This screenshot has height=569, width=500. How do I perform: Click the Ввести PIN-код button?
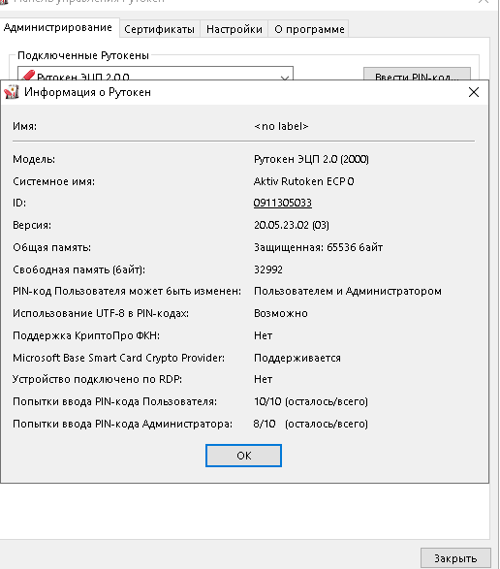417,74
